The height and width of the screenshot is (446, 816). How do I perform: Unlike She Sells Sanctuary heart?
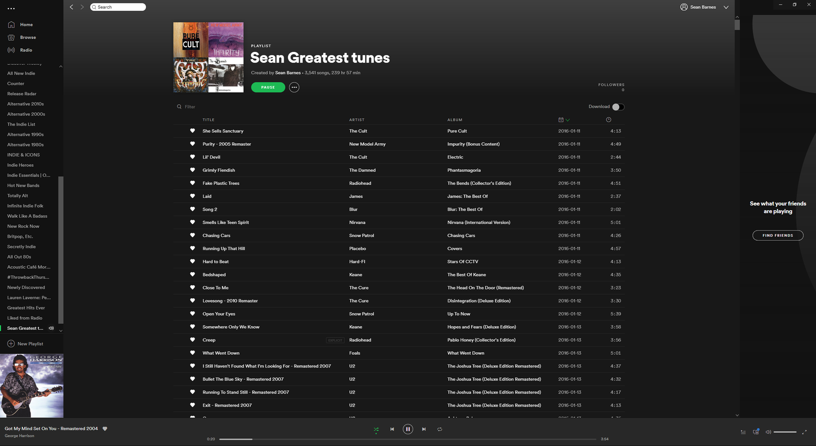click(x=192, y=130)
